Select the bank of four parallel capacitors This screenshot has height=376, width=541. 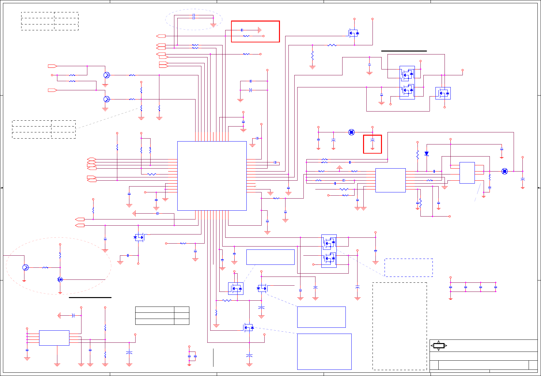pos(473,287)
